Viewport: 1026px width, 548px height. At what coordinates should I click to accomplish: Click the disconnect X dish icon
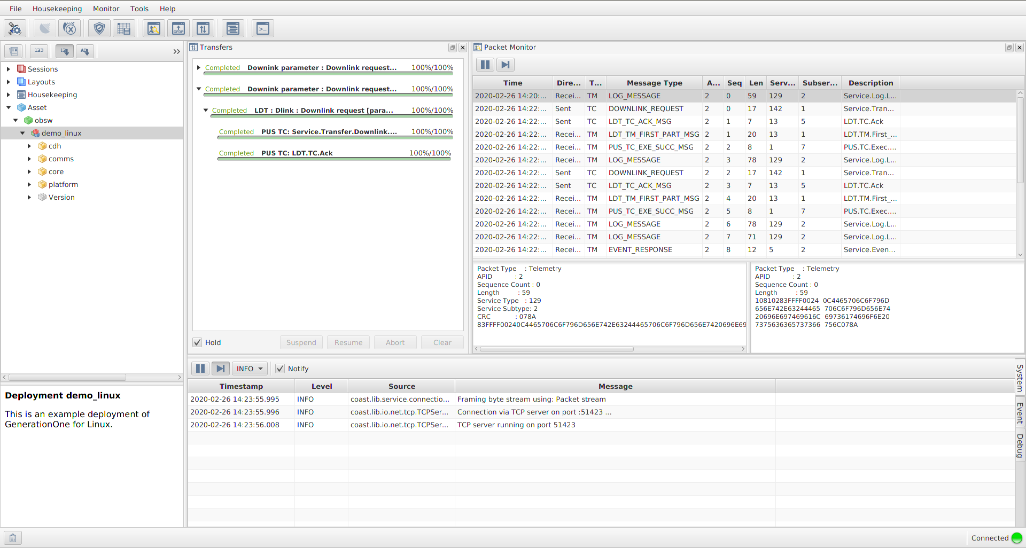point(69,28)
